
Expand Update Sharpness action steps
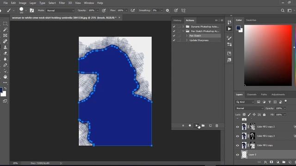coord(187,40)
